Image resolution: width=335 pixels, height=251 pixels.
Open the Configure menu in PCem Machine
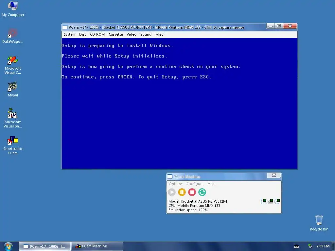(x=195, y=184)
